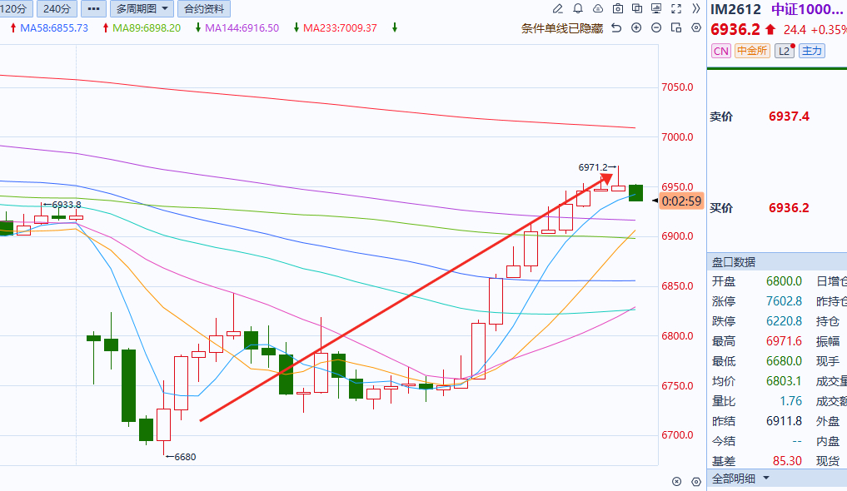847x491 pixels.
Task: Click the monitor chart display icon
Action: (656, 8)
